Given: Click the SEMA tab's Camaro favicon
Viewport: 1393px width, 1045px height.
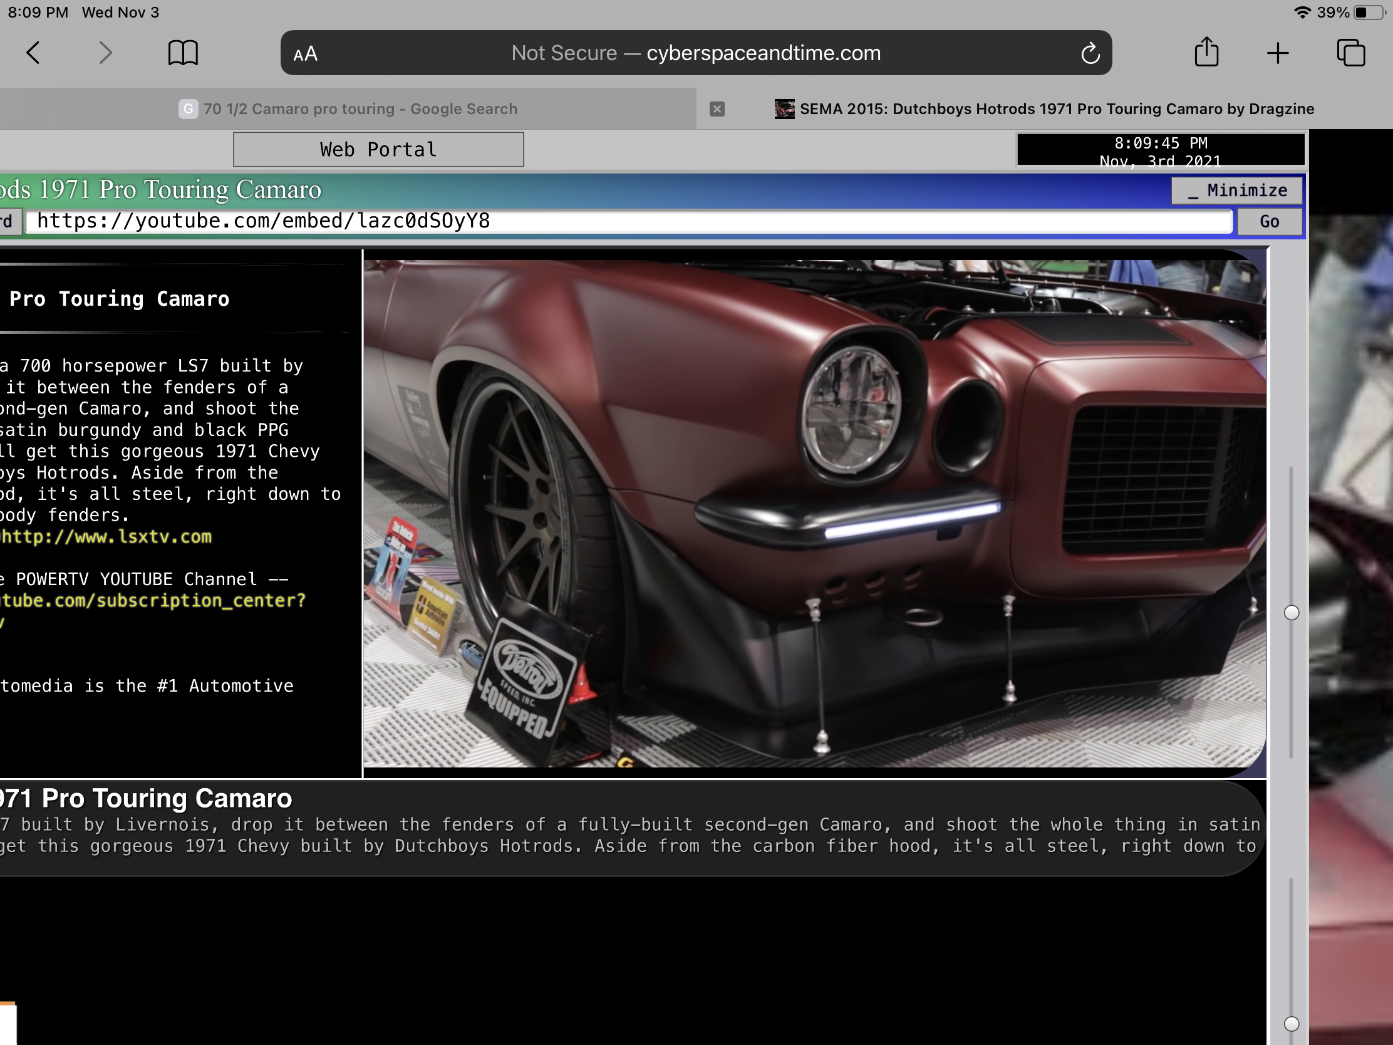Looking at the screenshot, I should 784,109.
